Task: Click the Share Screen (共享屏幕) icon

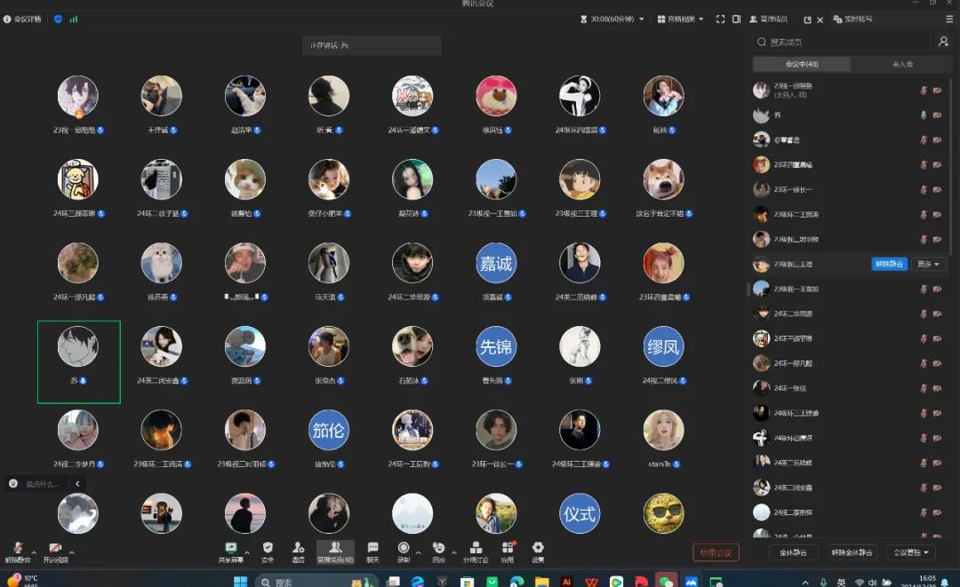Action: pyautogui.click(x=230, y=549)
